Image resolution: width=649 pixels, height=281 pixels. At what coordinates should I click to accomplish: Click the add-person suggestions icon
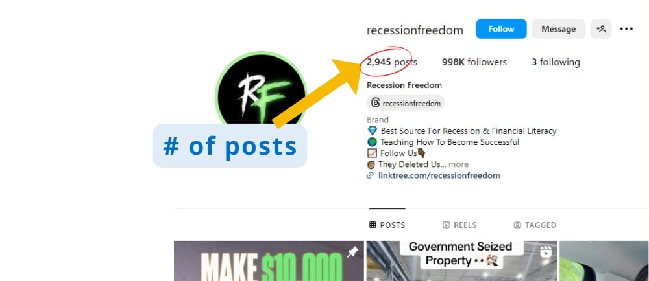(x=600, y=29)
